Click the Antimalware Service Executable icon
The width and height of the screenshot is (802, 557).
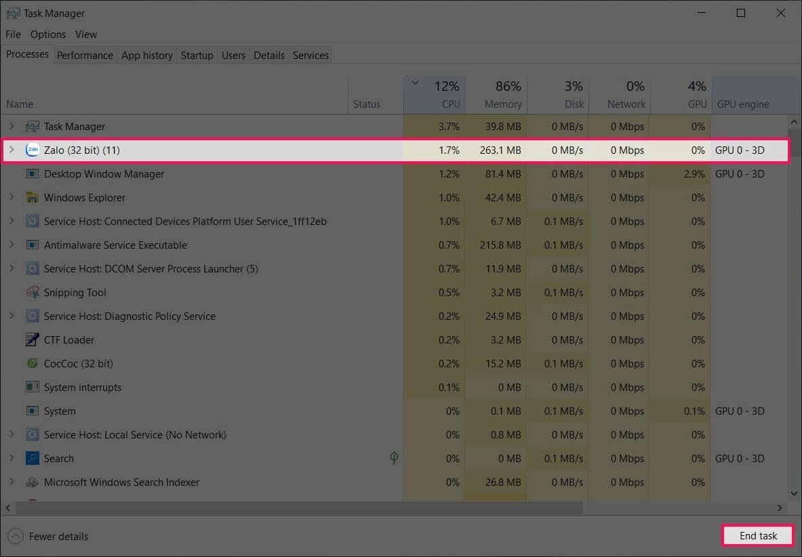point(33,245)
